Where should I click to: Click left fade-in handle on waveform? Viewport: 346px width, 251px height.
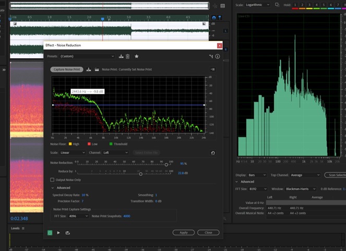pos(15,23)
